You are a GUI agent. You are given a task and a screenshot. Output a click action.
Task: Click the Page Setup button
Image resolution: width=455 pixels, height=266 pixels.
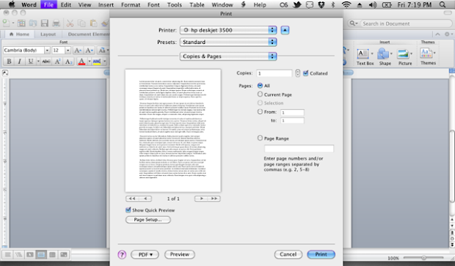[148, 219]
